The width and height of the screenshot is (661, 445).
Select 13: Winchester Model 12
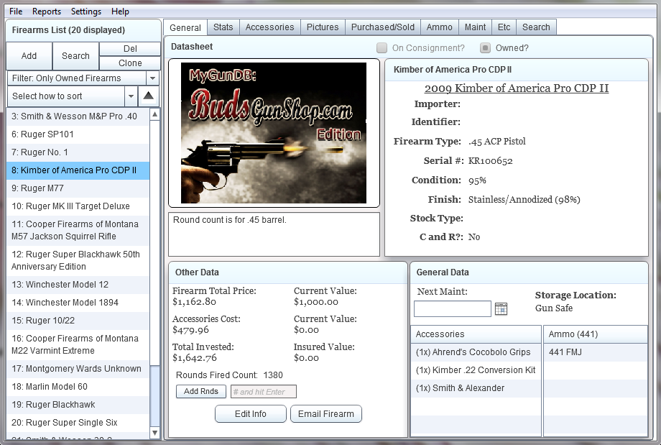coord(78,285)
